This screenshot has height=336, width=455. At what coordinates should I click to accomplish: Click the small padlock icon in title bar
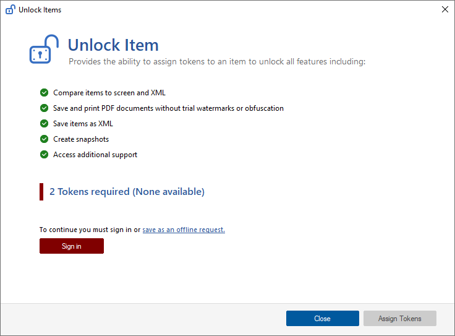point(11,9)
